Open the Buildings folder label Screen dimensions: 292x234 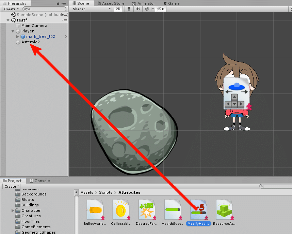tap(30, 205)
